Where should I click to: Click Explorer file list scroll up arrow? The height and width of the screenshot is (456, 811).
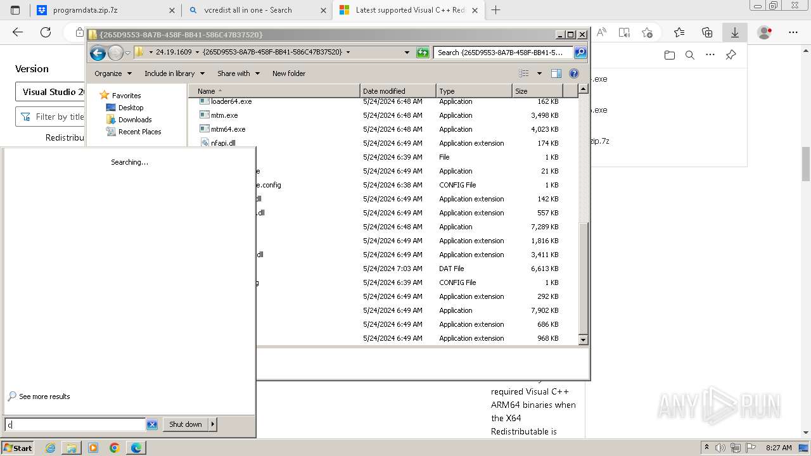(x=584, y=89)
